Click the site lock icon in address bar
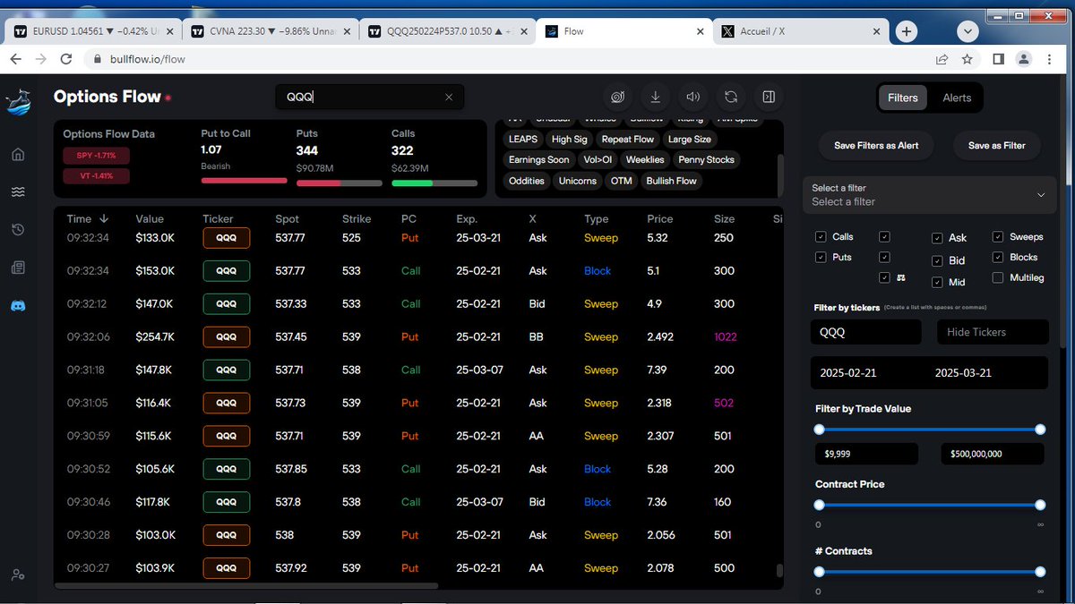 point(99,59)
